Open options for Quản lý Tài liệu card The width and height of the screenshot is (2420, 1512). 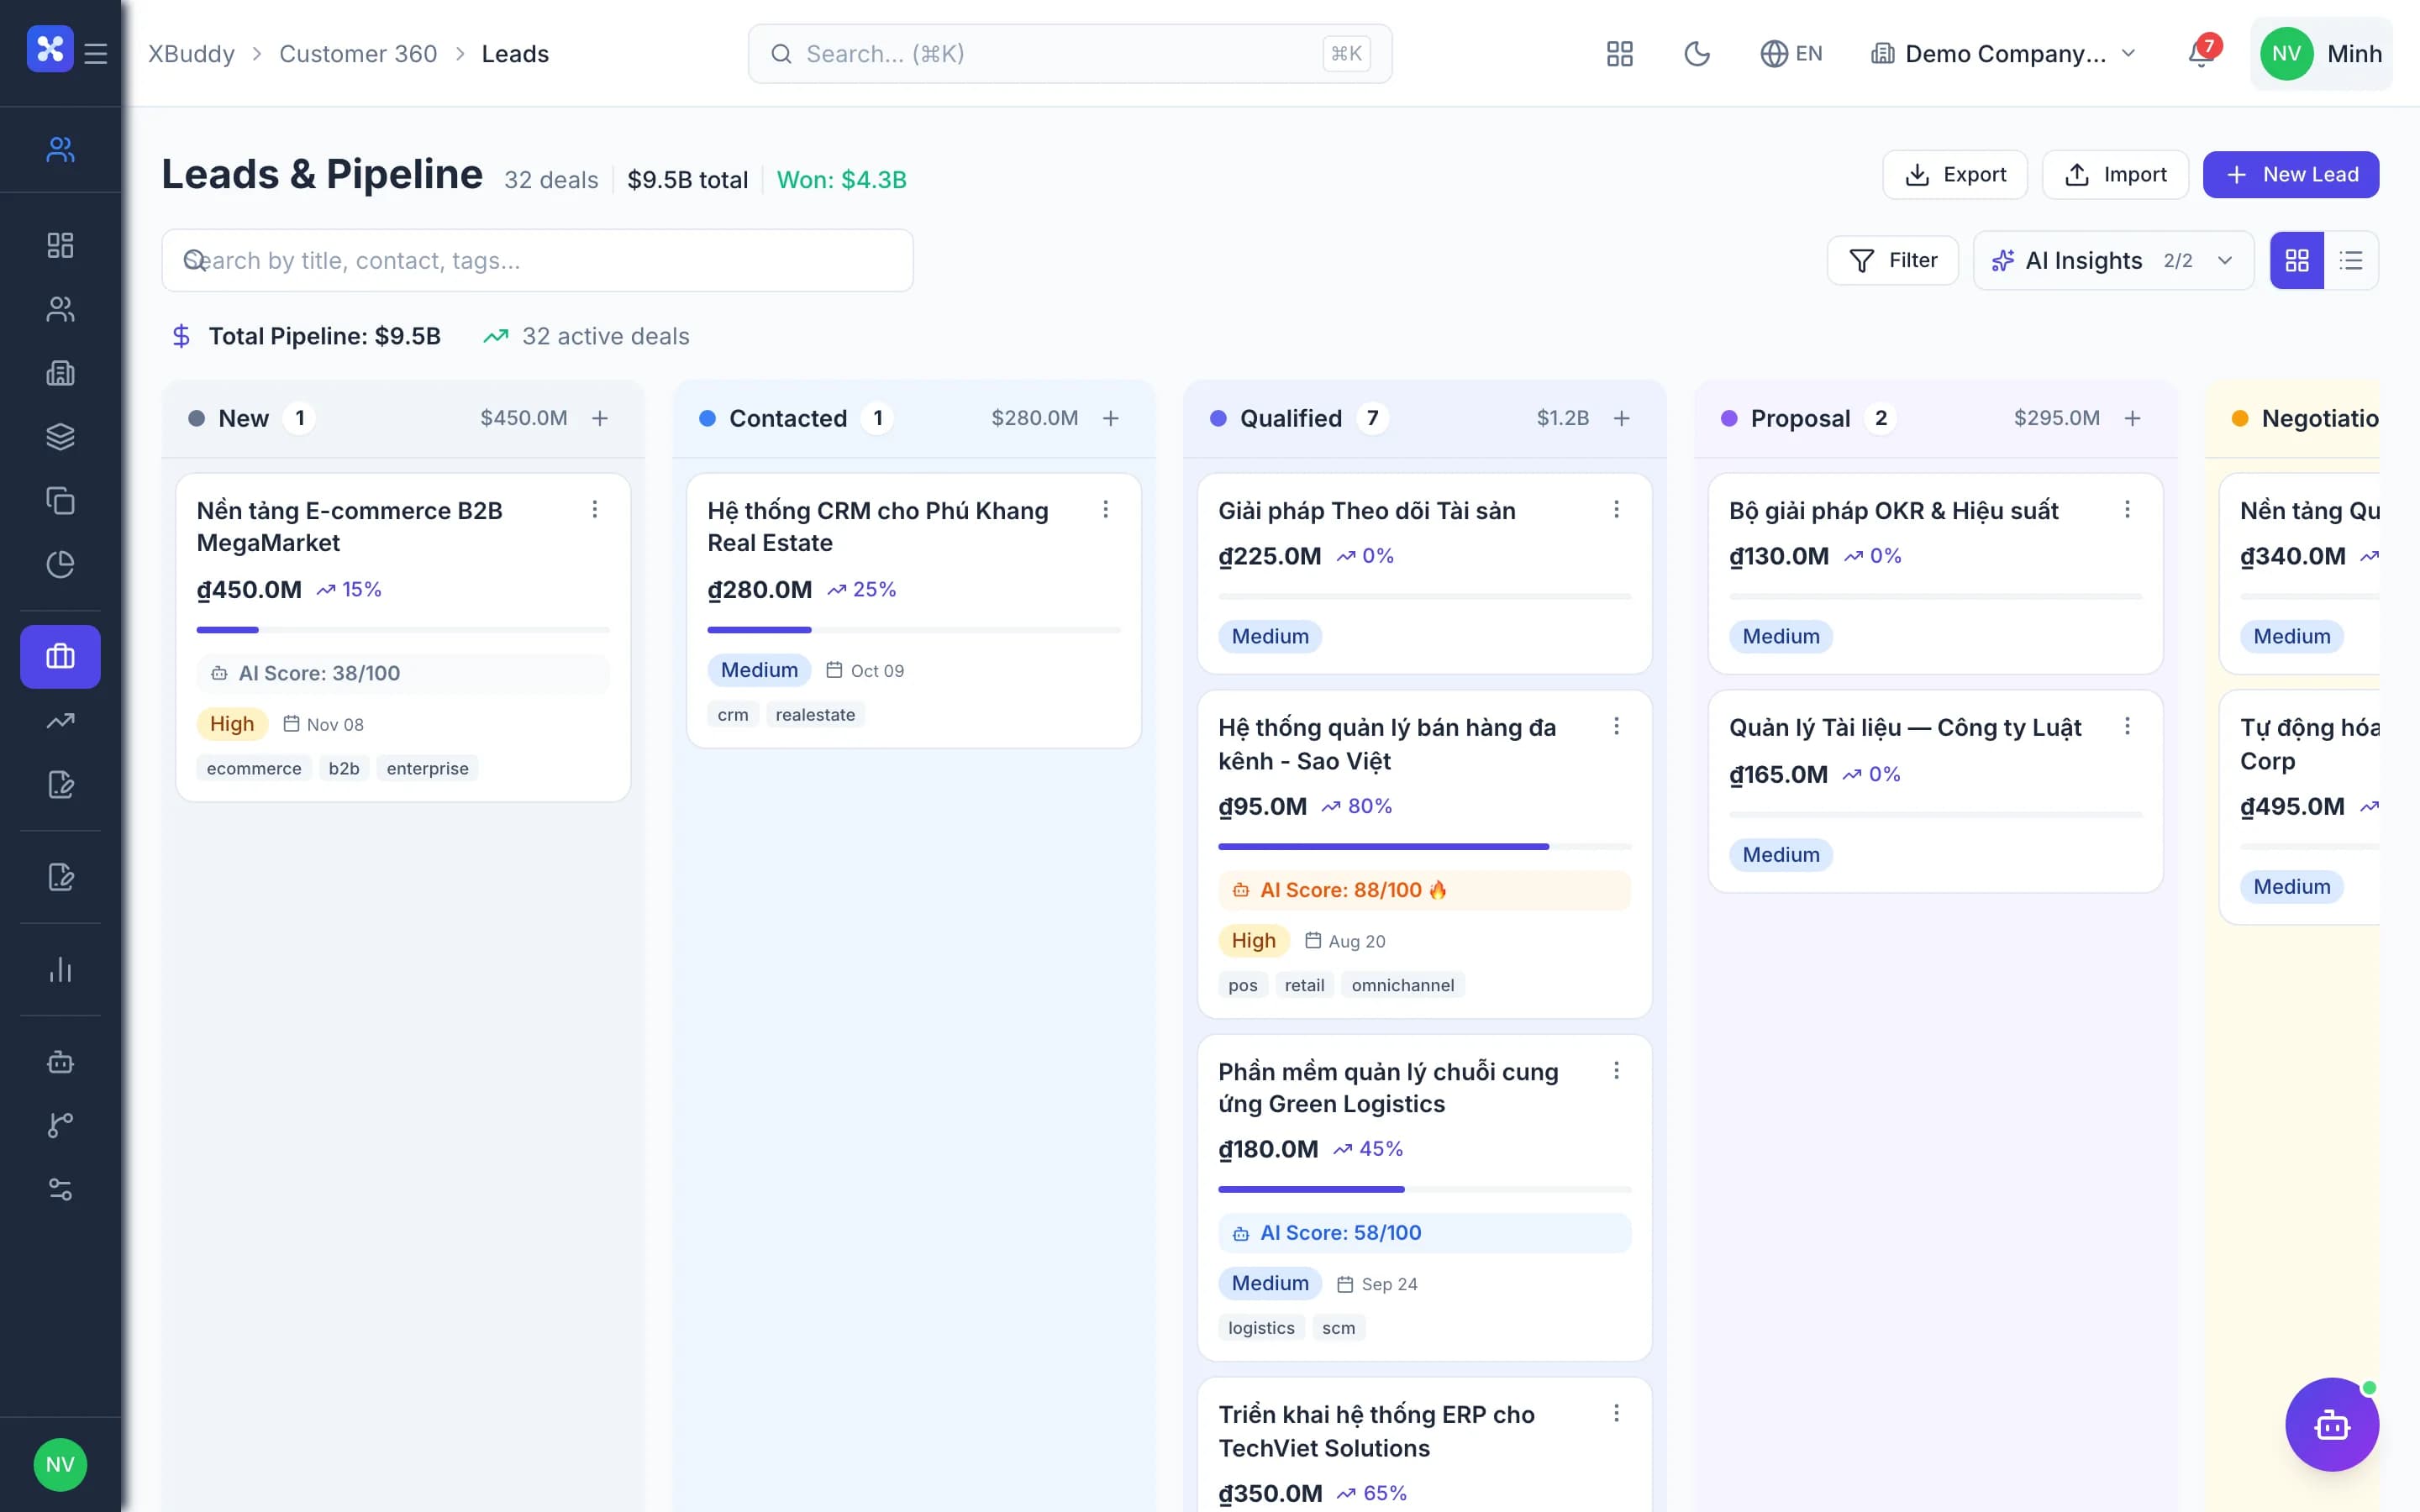tap(2127, 726)
